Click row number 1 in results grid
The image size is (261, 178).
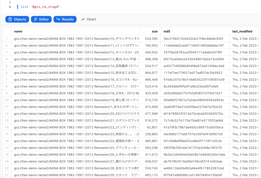click(7, 39)
